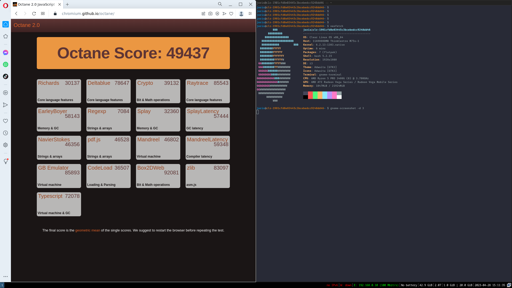Image resolution: width=512 pixels, height=288 pixels.
Task: Click the Deltablue benchmark tile
Action: coord(109,91)
